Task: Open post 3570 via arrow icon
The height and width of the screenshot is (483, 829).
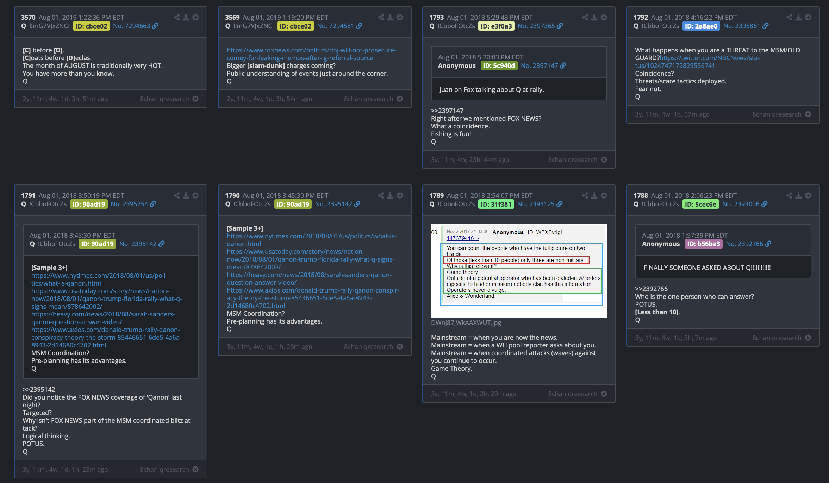Action: (x=195, y=17)
